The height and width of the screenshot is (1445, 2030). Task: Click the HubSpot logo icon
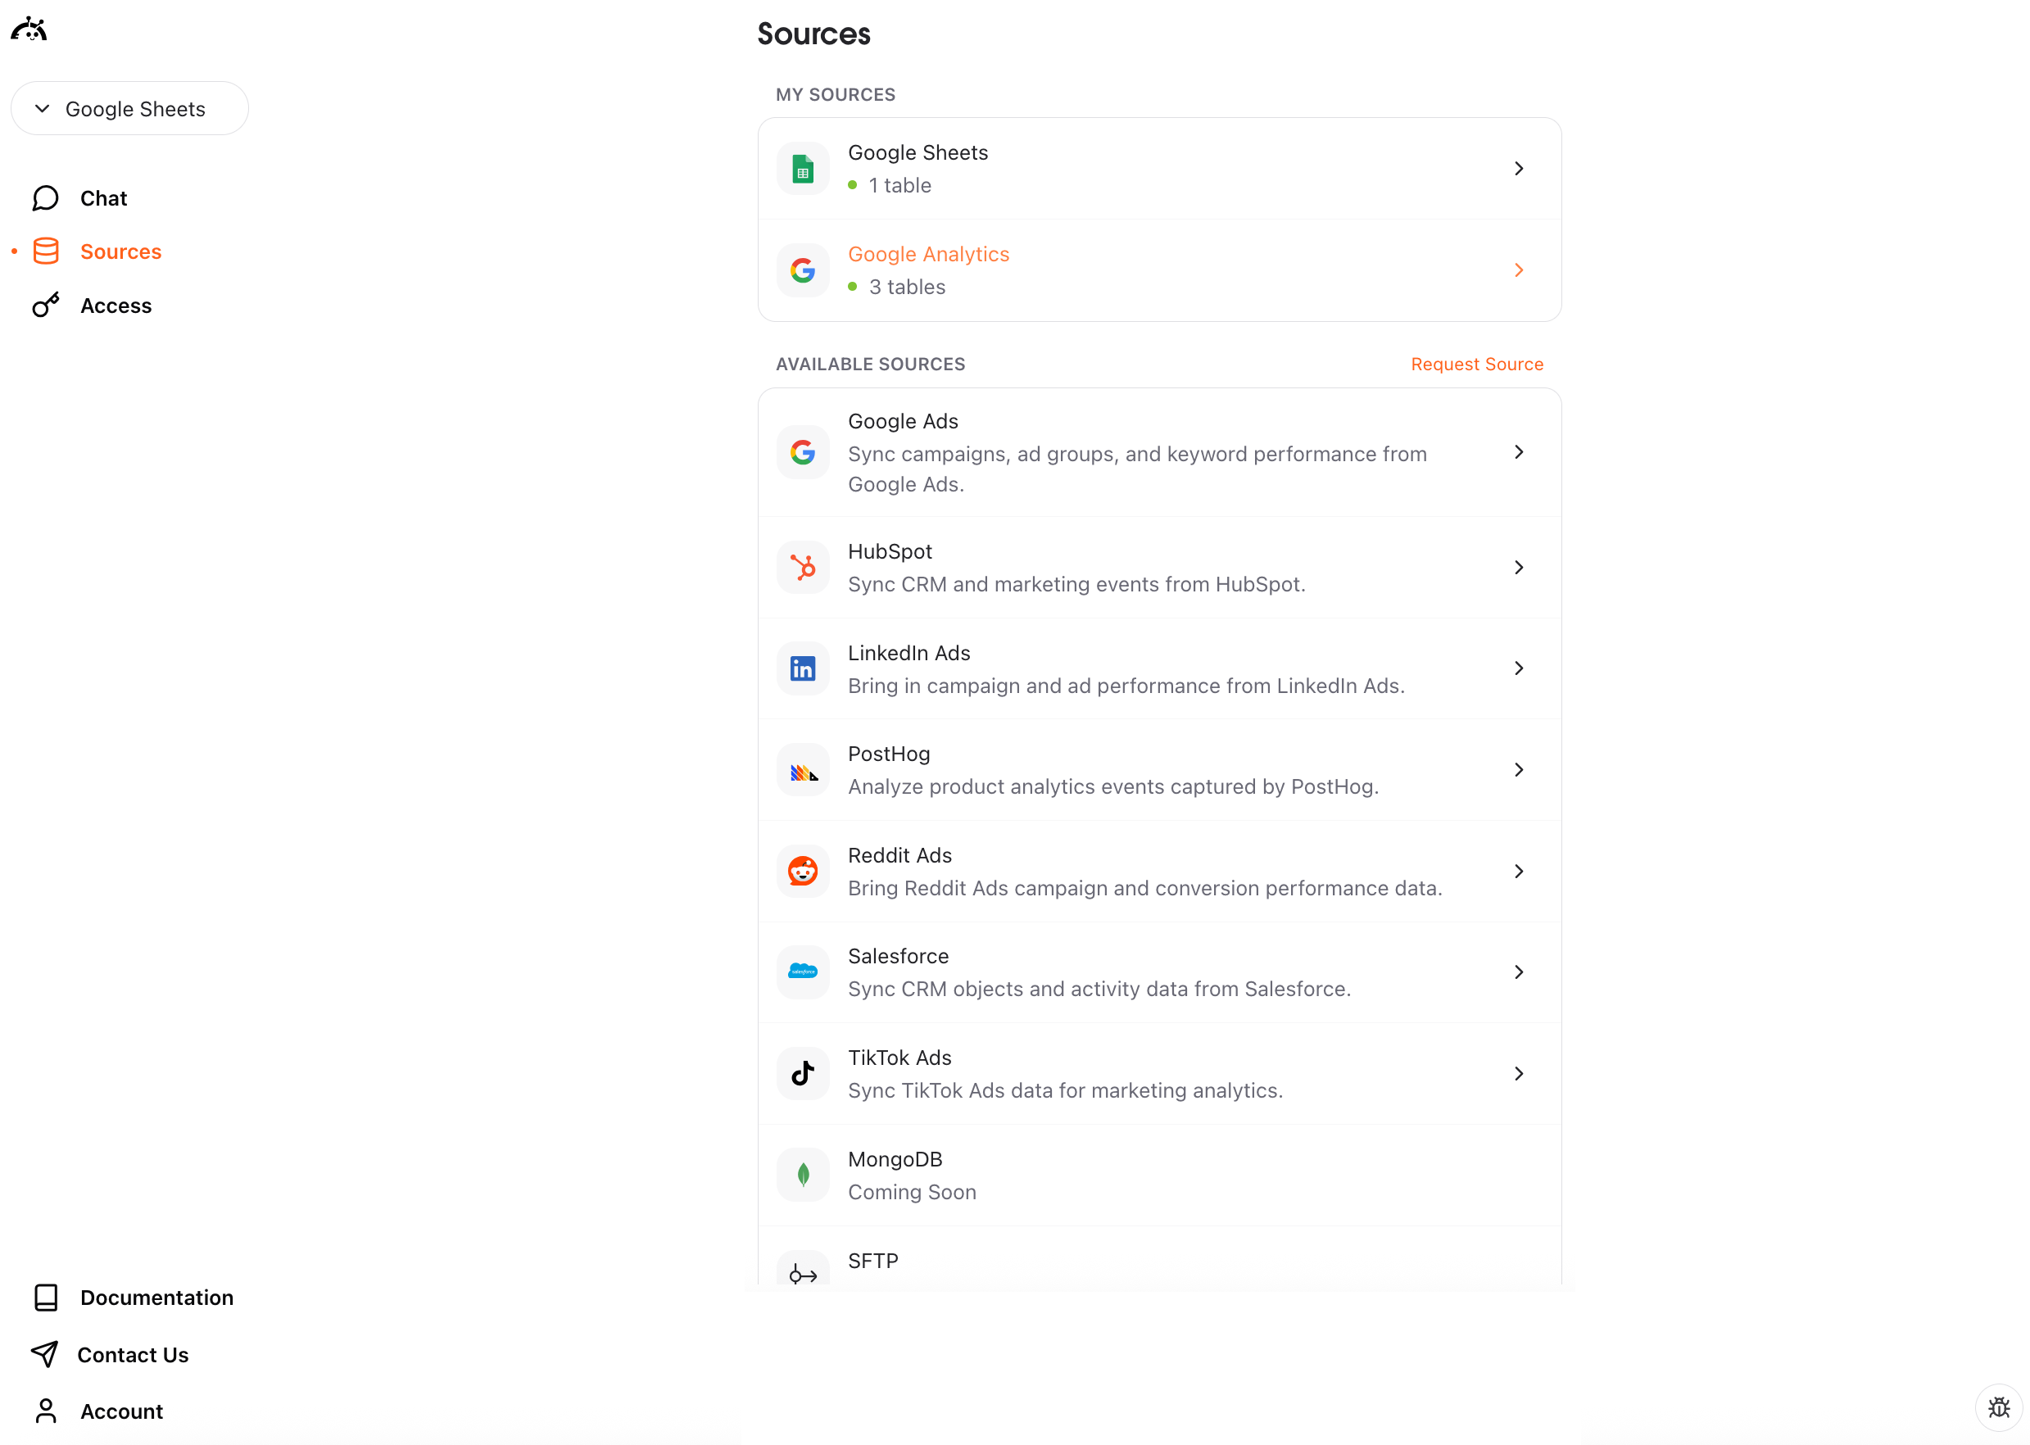coord(802,567)
